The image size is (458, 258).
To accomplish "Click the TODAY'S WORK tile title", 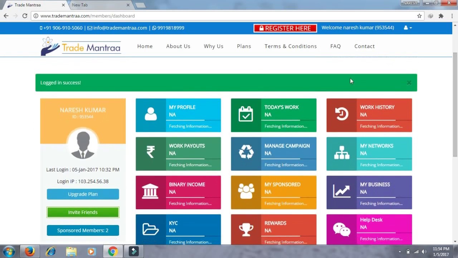I will (282, 107).
